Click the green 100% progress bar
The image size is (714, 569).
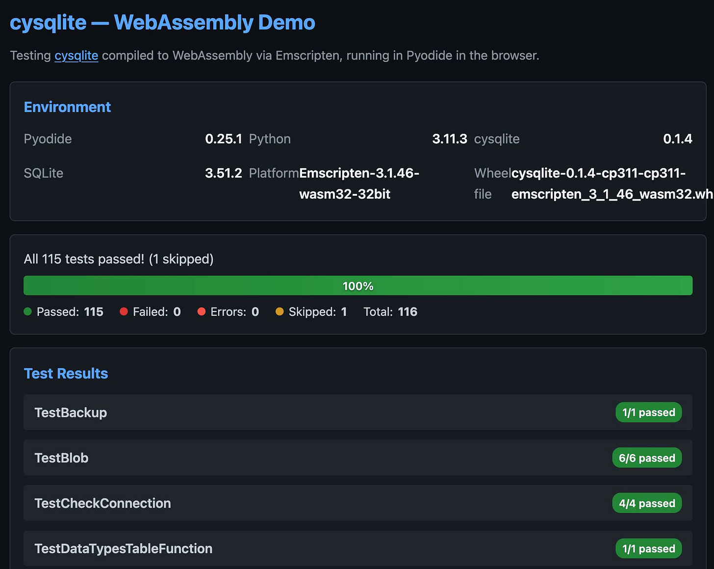point(357,285)
